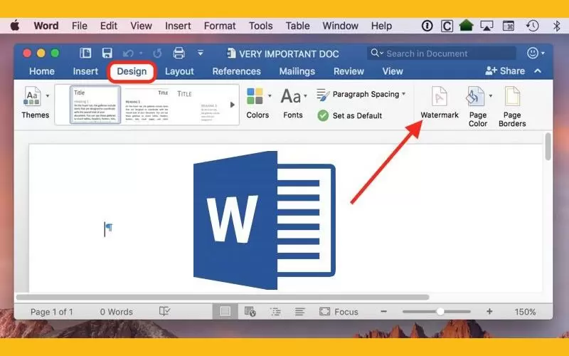The height and width of the screenshot is (356, 569).
Task: Click the Bluetooth icon in menu bar
Action: coord(556,26)
